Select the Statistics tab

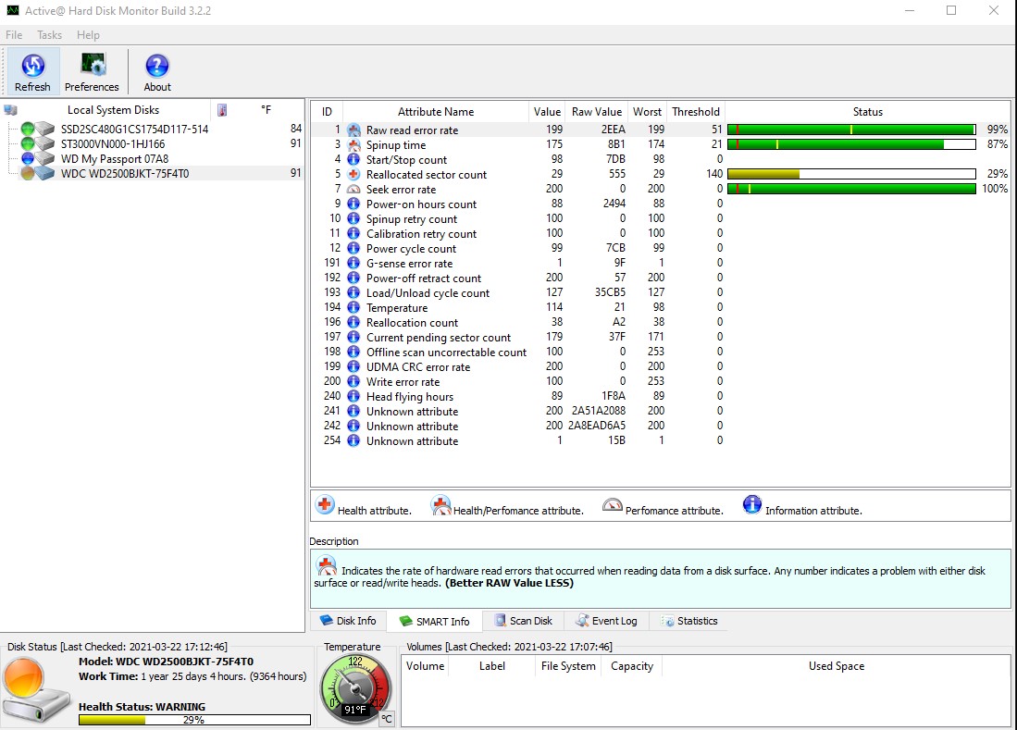(690, 621)
